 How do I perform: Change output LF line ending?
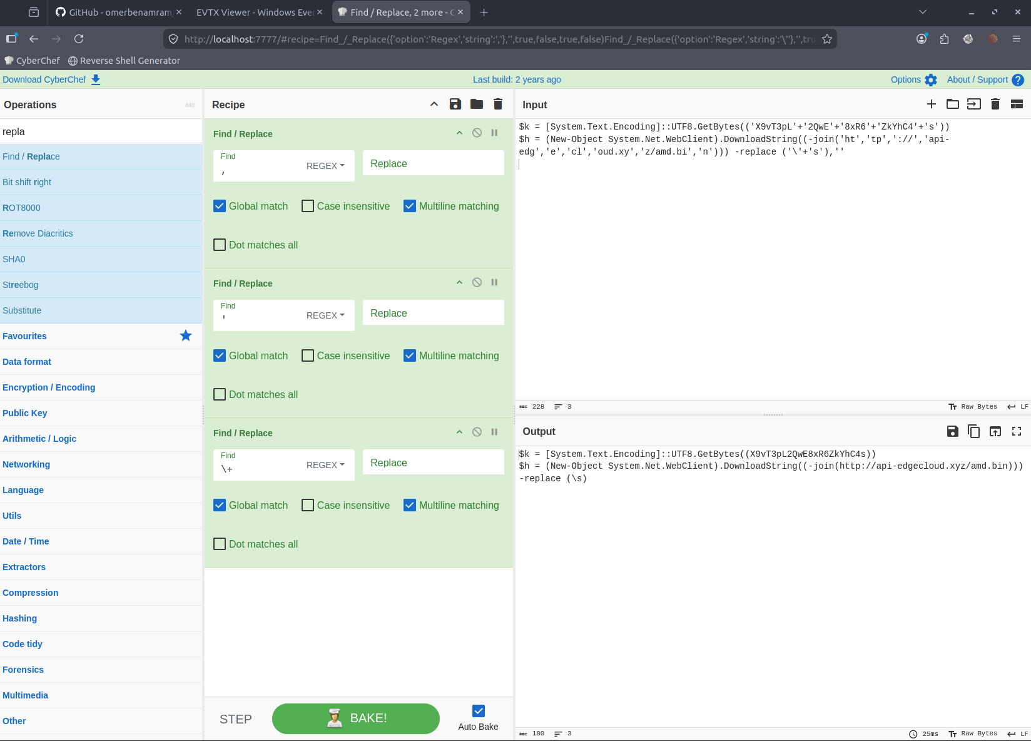pyautogui.click(x=1018, y=733)
